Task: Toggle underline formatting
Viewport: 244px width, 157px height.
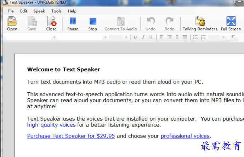Action: coord(151,37)
